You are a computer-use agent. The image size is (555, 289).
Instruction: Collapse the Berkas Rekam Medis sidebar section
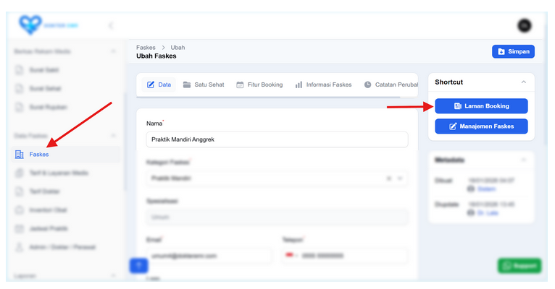tap(113, 51)
